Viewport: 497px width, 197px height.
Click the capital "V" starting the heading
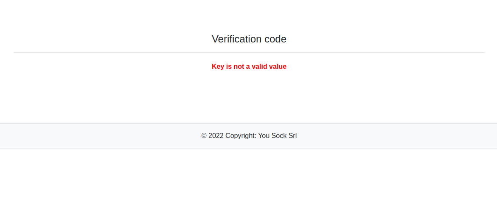pyautogui.click(x=215, y=39)
